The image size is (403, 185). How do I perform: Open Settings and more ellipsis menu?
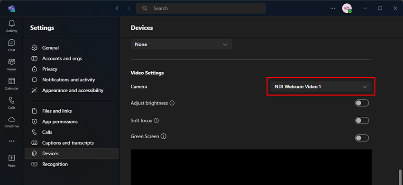(333, 8)
